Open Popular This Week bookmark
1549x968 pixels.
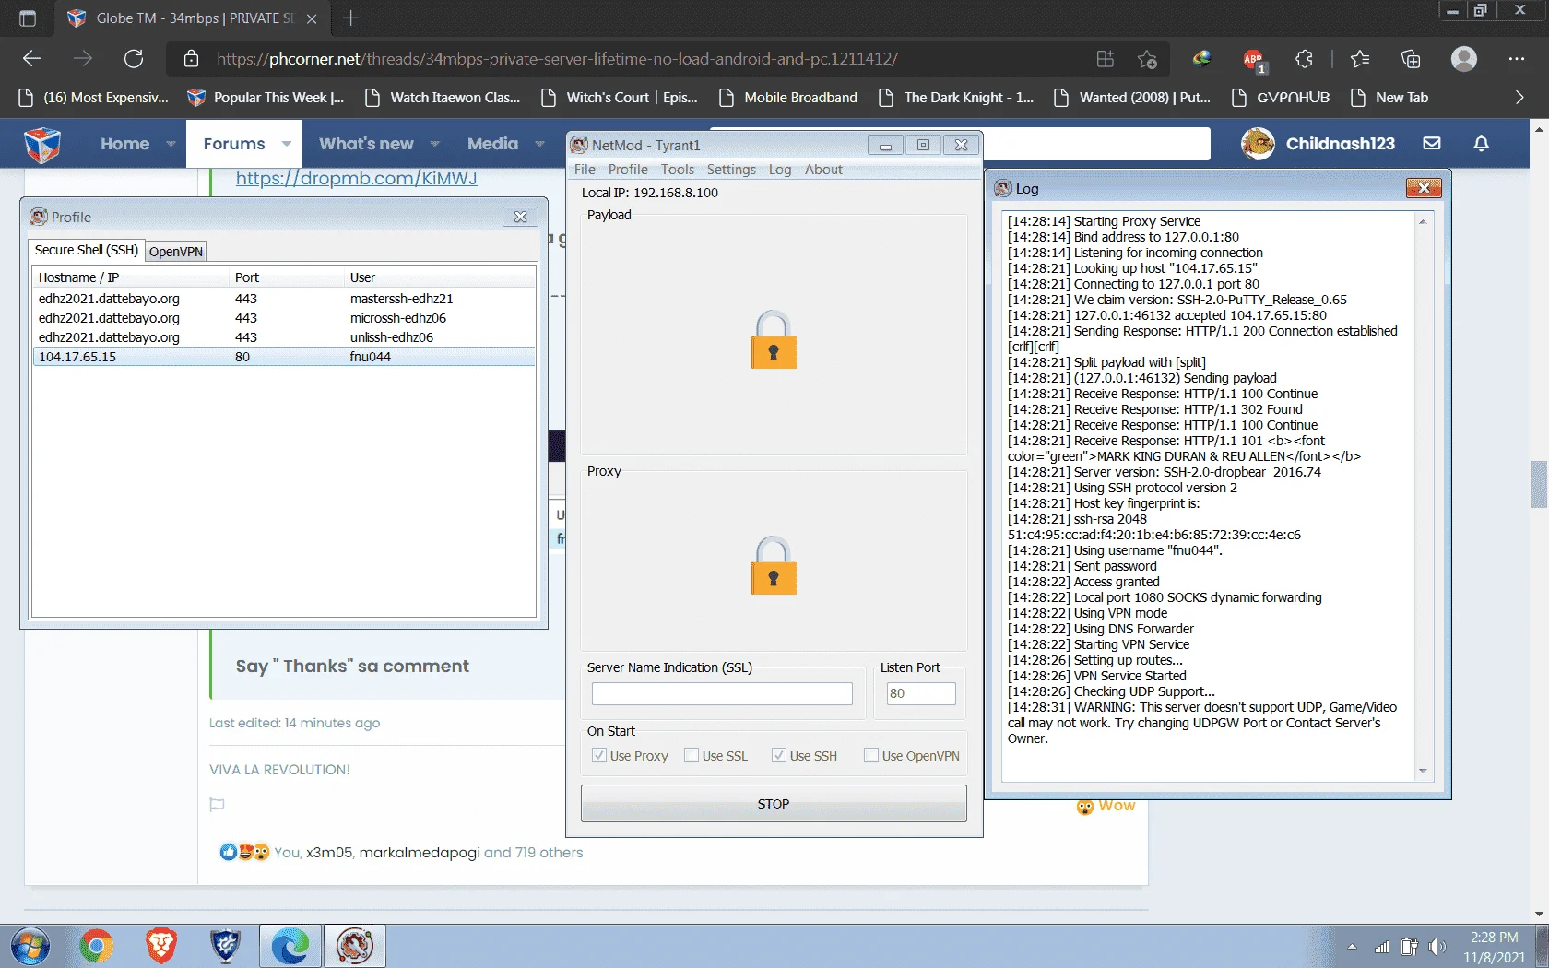click(x=266, y=98)
